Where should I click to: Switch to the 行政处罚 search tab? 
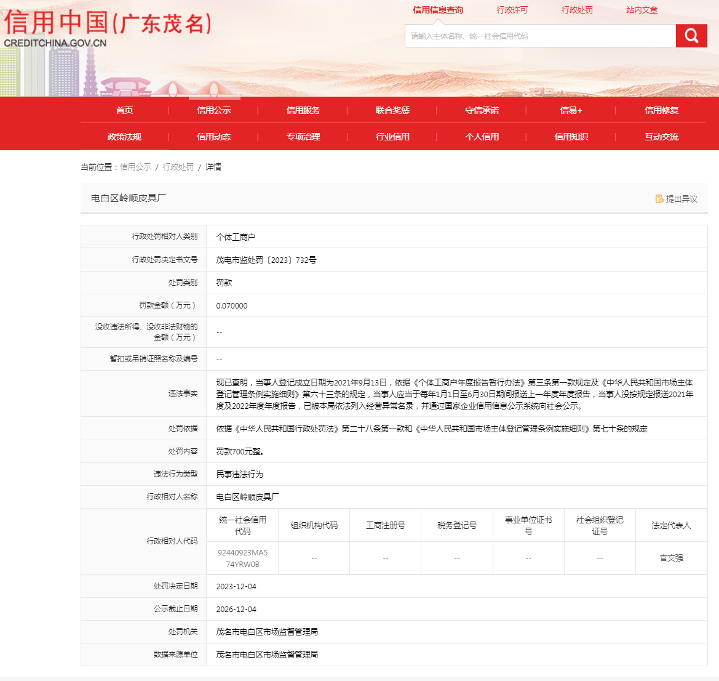pyautogui.click(x=577, y=10)
